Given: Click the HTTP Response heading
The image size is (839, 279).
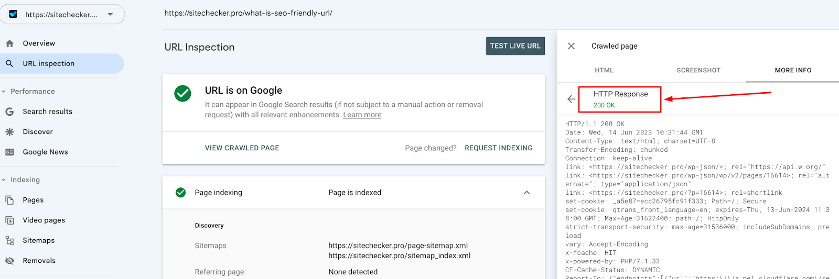Looking at the screenshot, I should coord(621,94).
